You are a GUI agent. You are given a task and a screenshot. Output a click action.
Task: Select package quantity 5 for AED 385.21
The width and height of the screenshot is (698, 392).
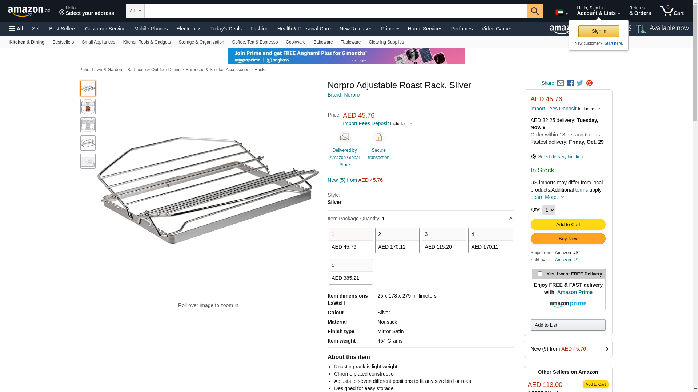pos(350,271)
